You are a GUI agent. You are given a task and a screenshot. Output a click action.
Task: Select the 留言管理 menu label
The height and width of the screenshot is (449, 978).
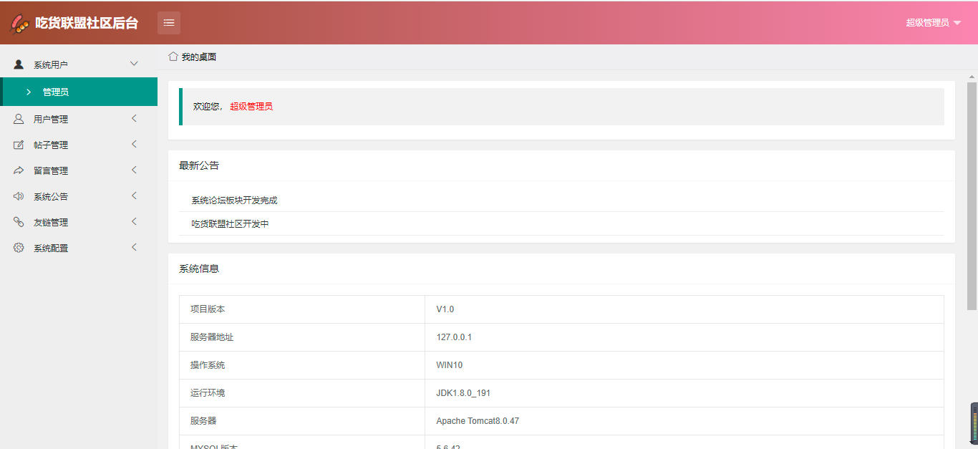point(51,170)
